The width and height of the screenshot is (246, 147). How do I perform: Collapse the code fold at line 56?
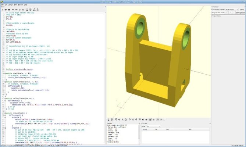pos(5,128)
